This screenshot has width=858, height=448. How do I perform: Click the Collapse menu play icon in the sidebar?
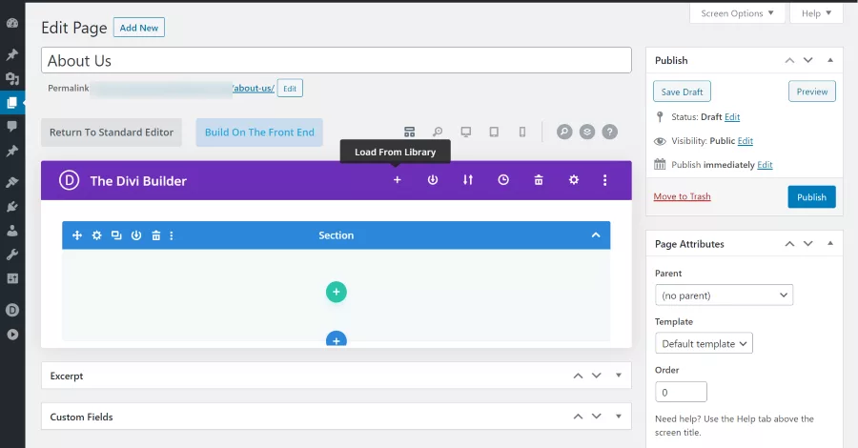[12, 335]
